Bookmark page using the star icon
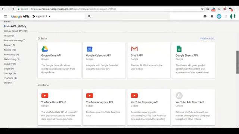This screenshot has height=134, width=239. [x=202, y=9]
